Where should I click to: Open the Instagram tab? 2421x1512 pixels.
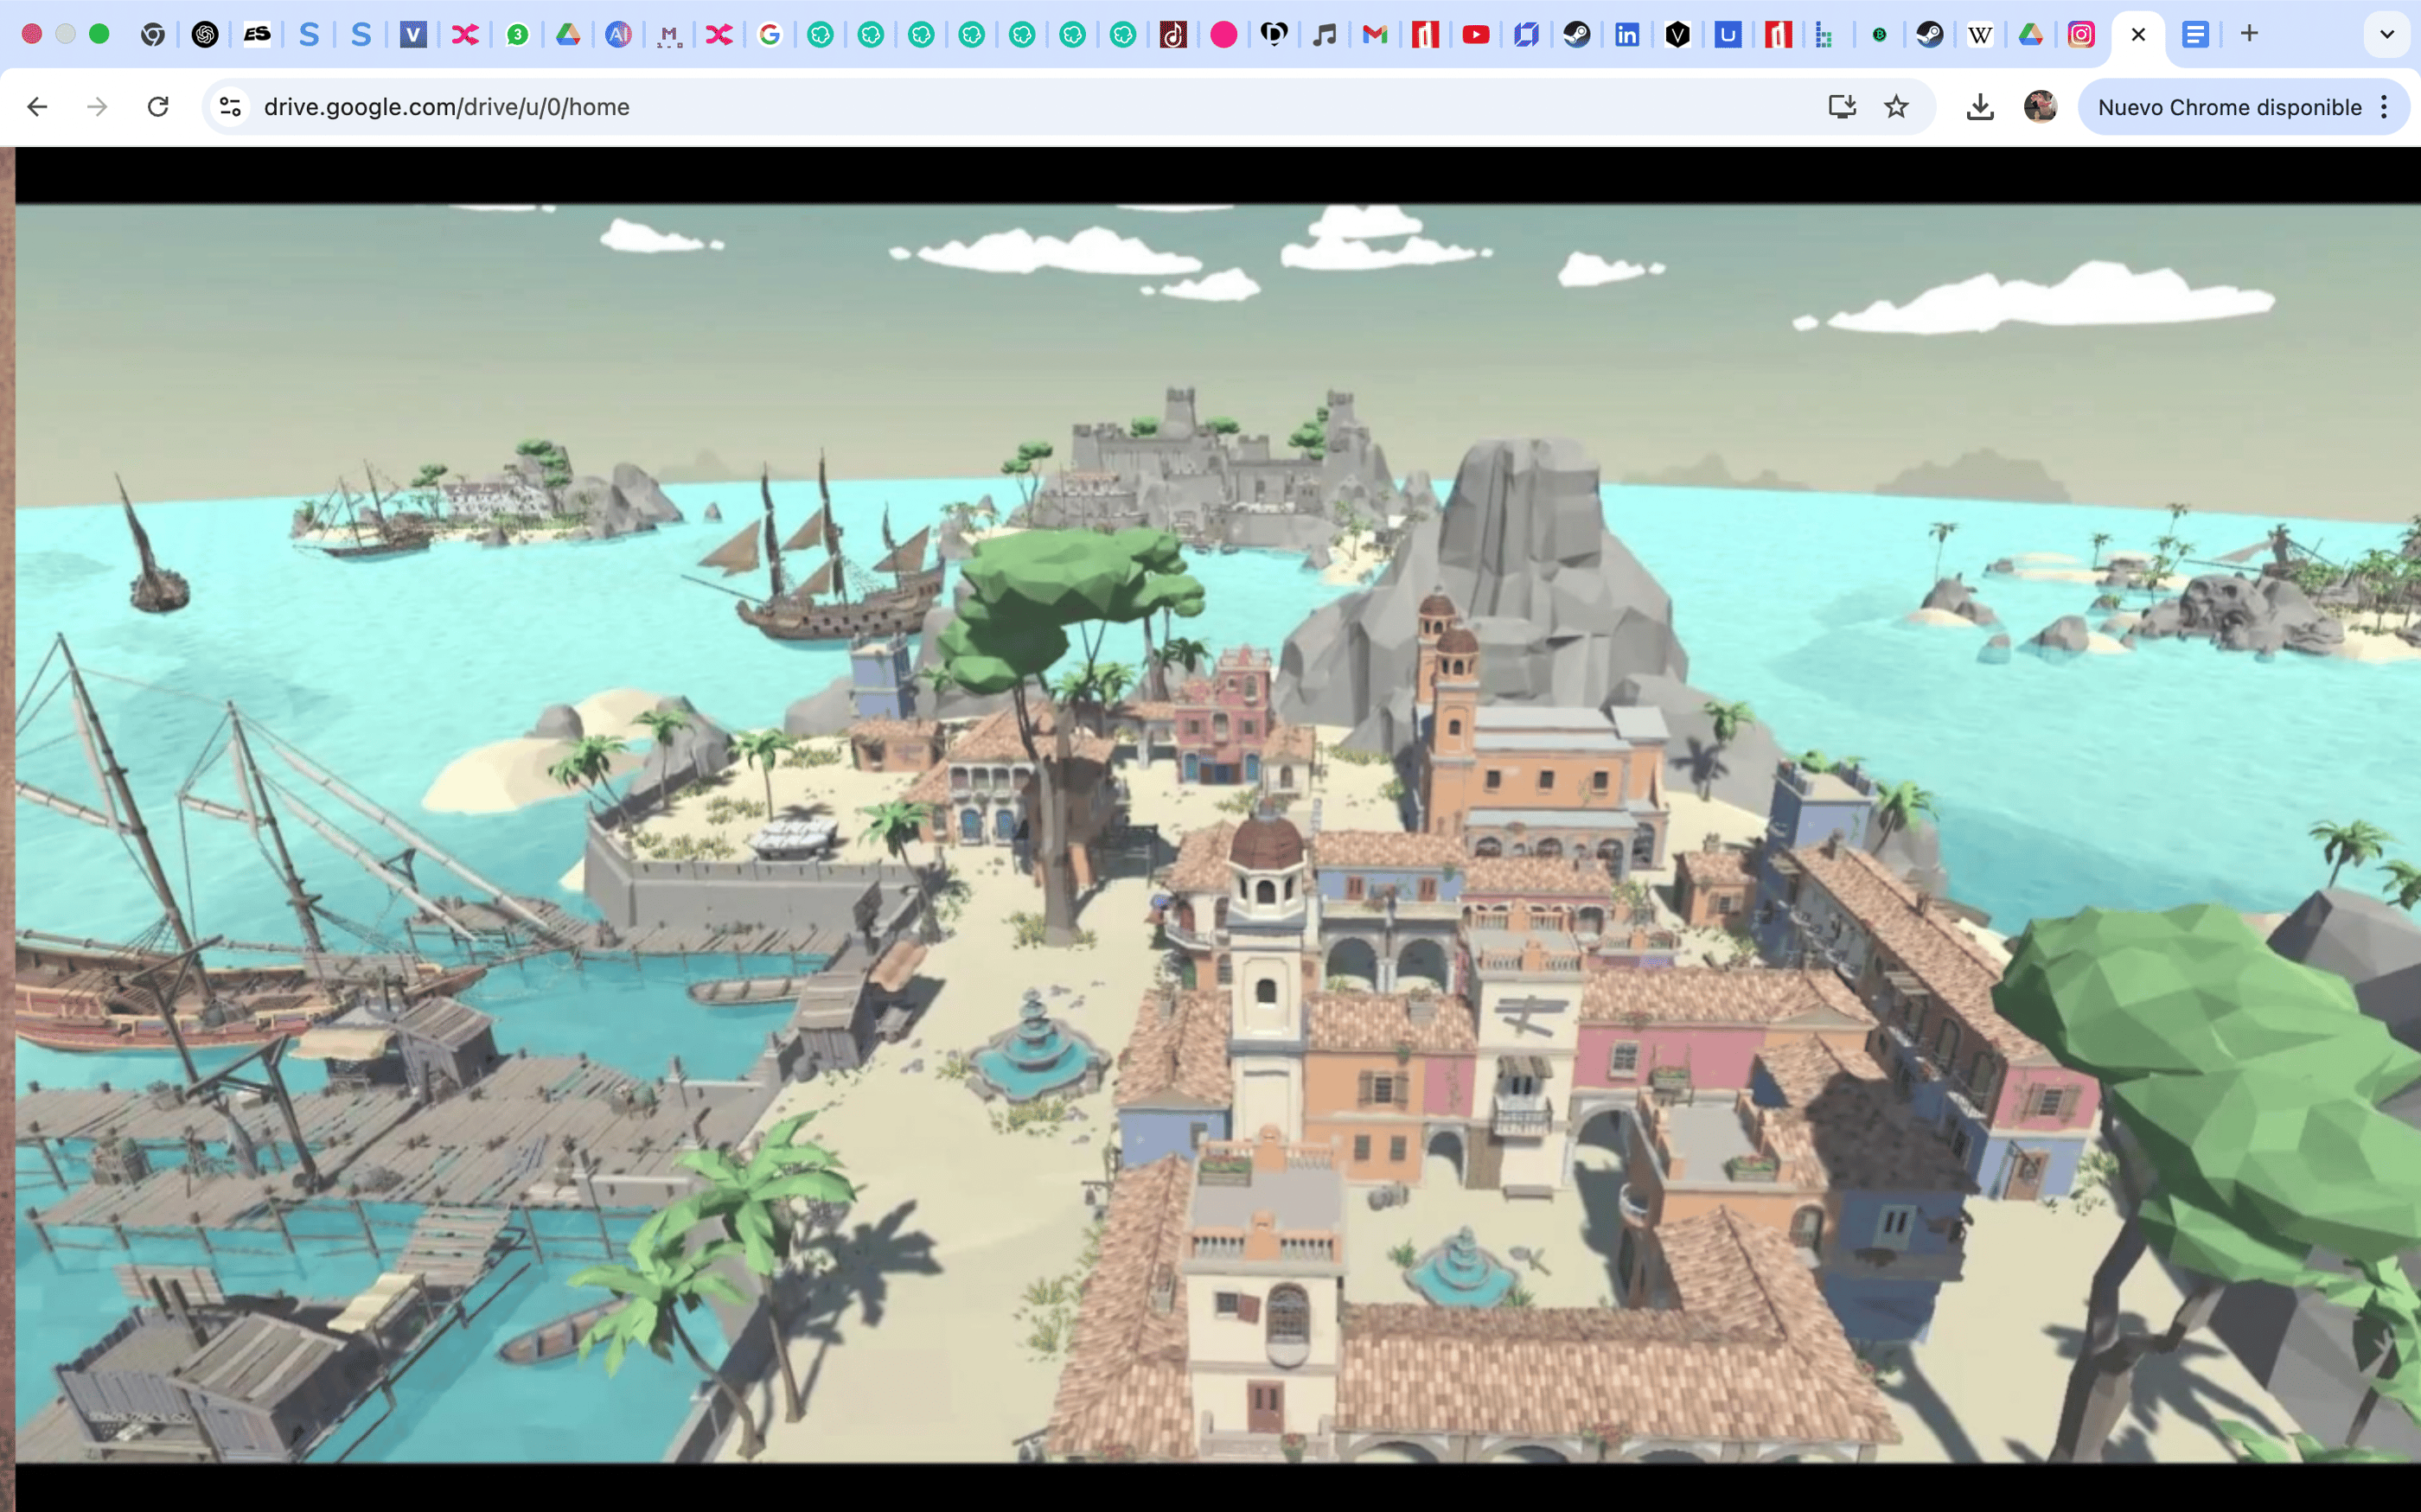point(2081,35)
